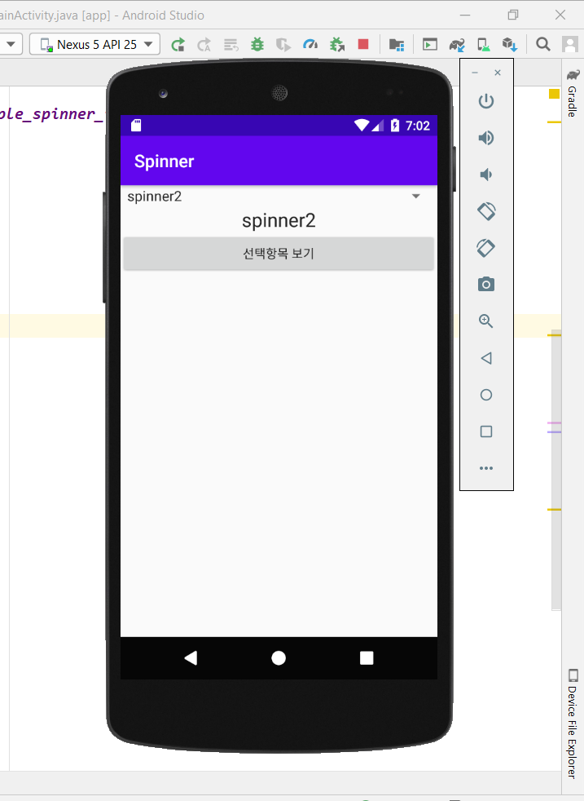Expand the spinner2 dropdown arrow
This screenshot has width=584, height=801.
pyautogui.click(x=415, y=196)
